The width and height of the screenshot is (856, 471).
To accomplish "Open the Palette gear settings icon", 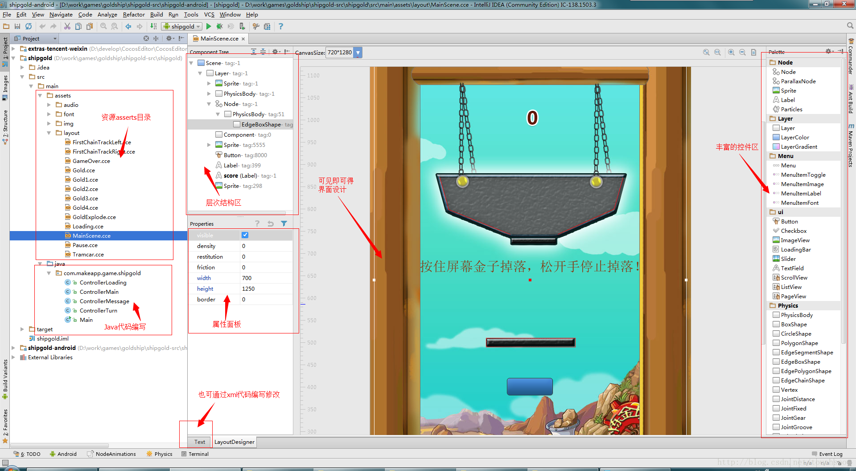I will (x=829, y=52).
